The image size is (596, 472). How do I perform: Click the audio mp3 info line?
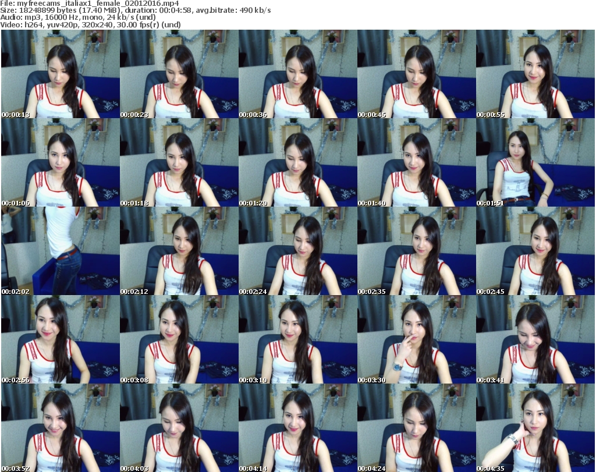78,17
